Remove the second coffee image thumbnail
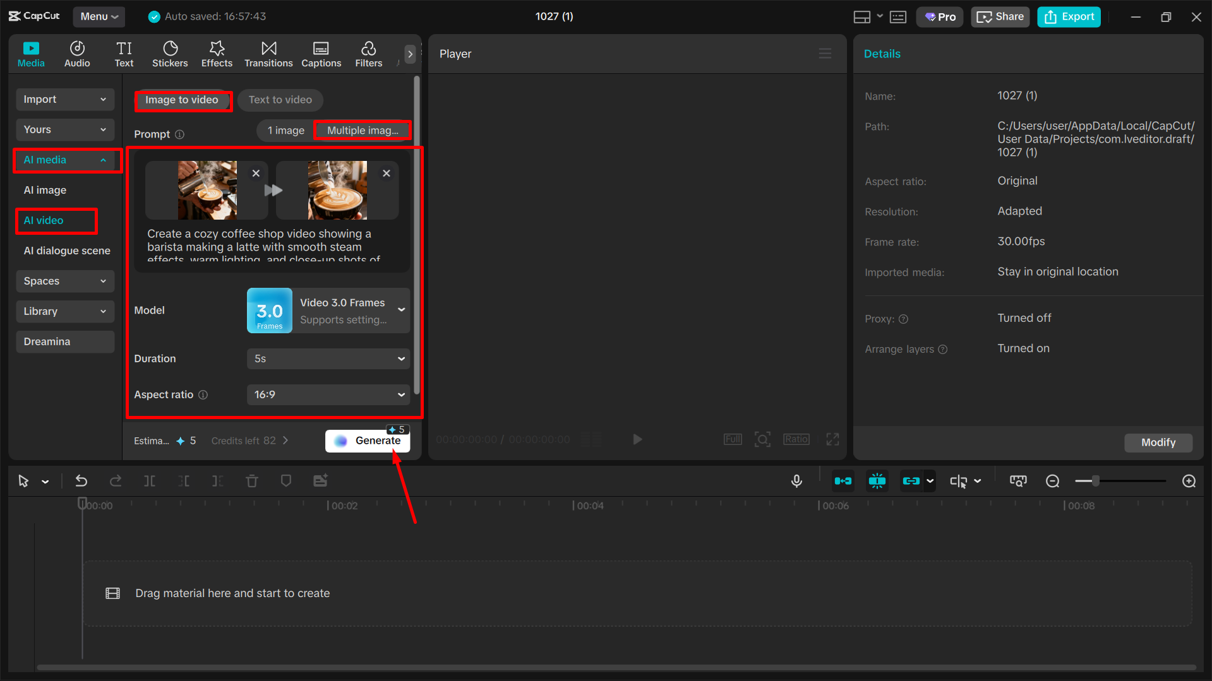1212x681 pixels. (386, 173)
